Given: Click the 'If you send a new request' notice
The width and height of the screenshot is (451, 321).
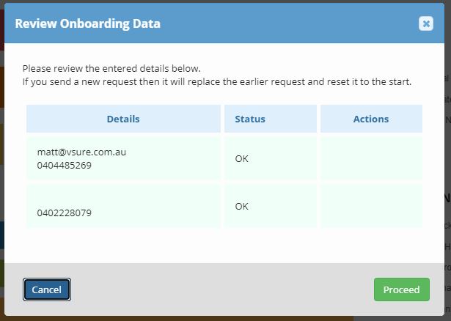Looking at the screenshot, I should [217, 81].
